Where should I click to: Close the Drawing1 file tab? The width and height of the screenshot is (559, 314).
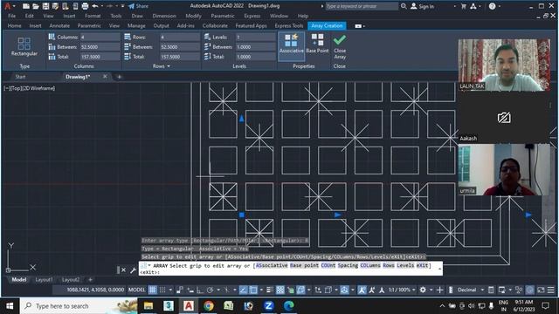click(x=105, y=77)
